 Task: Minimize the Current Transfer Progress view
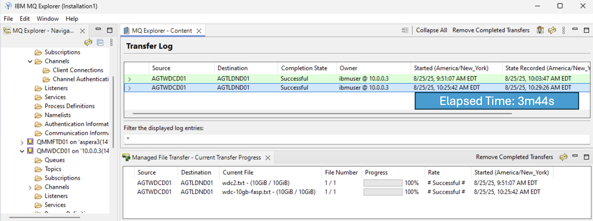[x=575, y=156]
